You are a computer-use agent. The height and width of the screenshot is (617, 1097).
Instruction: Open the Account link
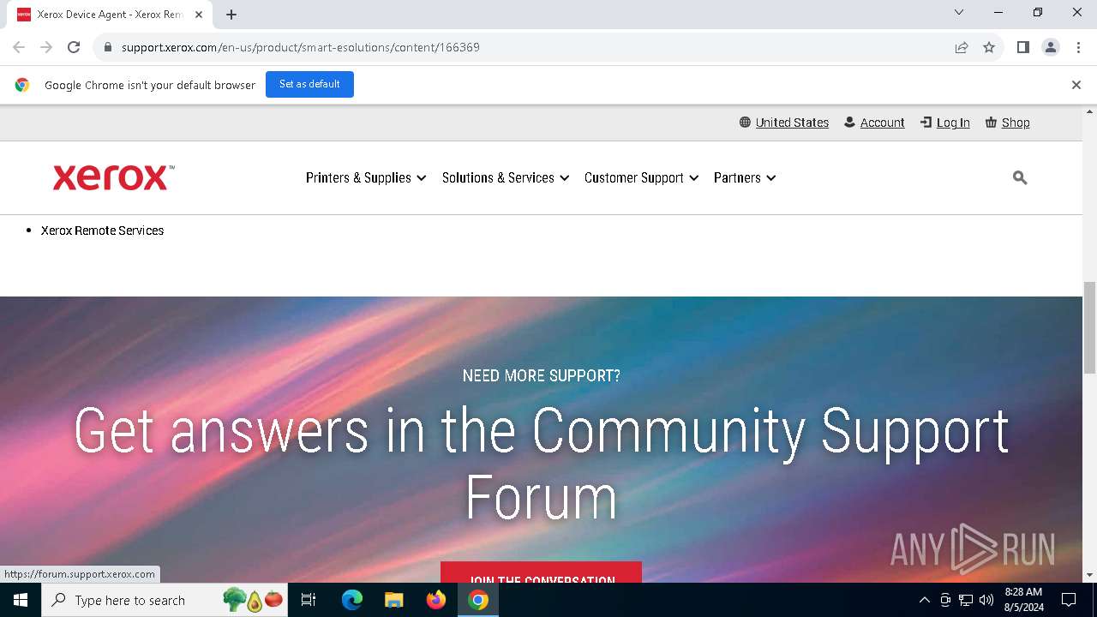pos(882,123)
